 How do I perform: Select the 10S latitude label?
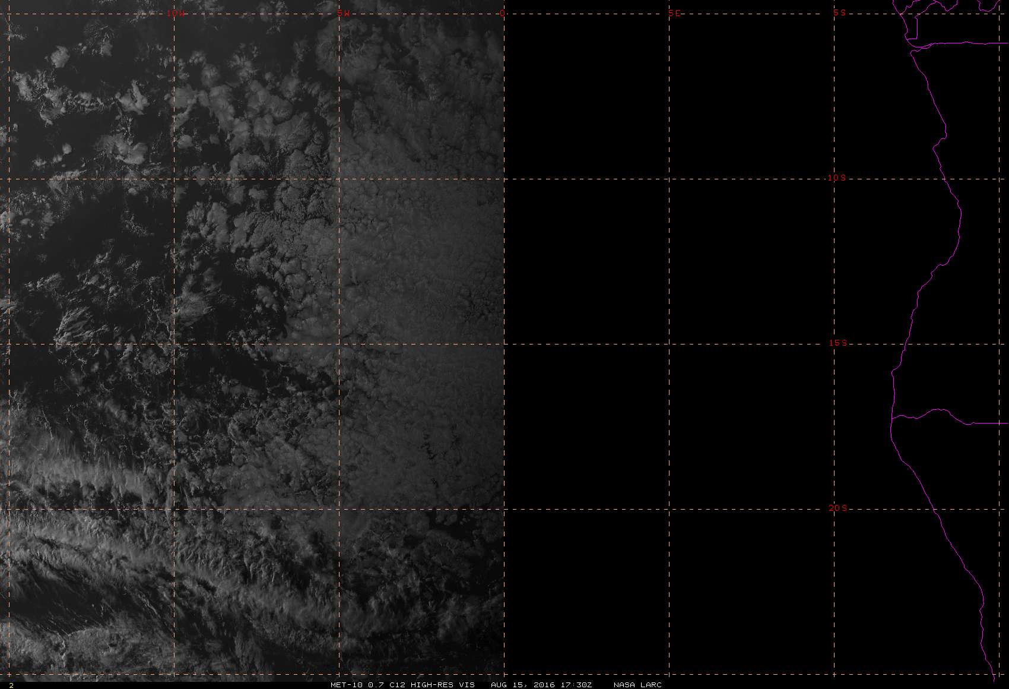click(x=837, y=178)
